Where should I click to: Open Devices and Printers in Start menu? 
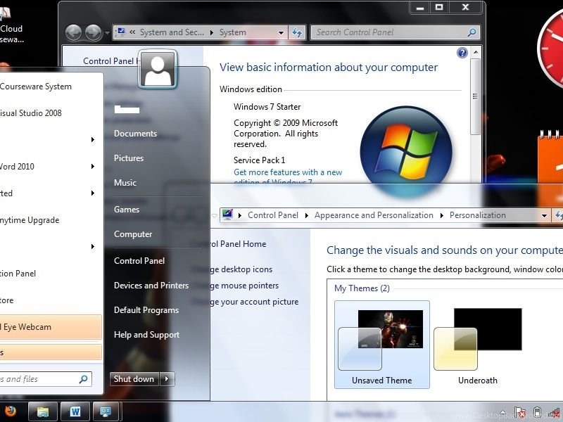point(151,286)
